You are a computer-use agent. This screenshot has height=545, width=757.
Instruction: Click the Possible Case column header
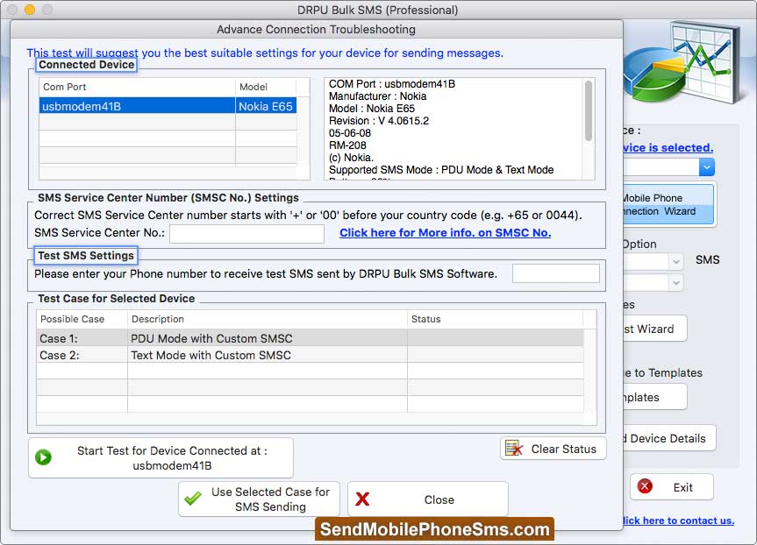(x=82, y=319)
